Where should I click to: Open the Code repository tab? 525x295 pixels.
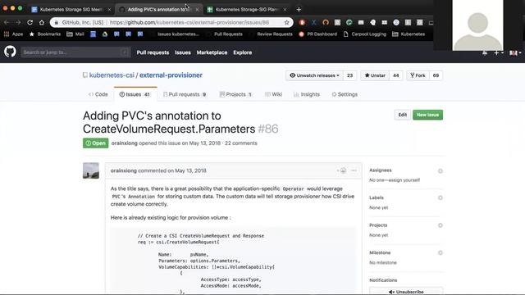click(98, 94)
